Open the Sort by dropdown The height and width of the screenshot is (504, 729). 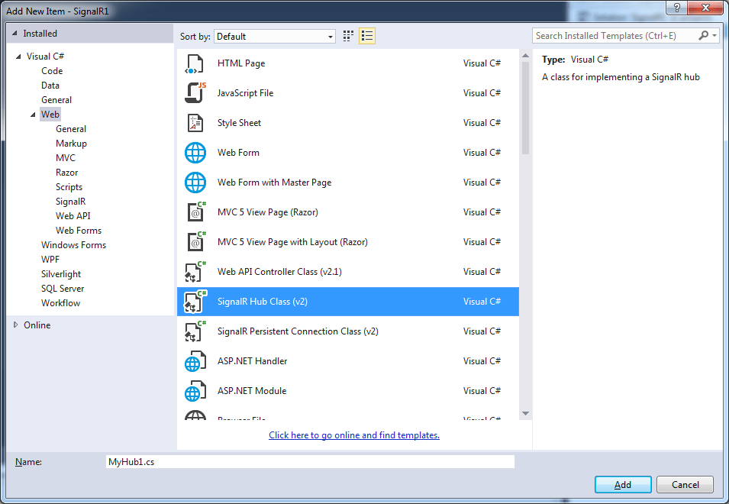[331, 36]
